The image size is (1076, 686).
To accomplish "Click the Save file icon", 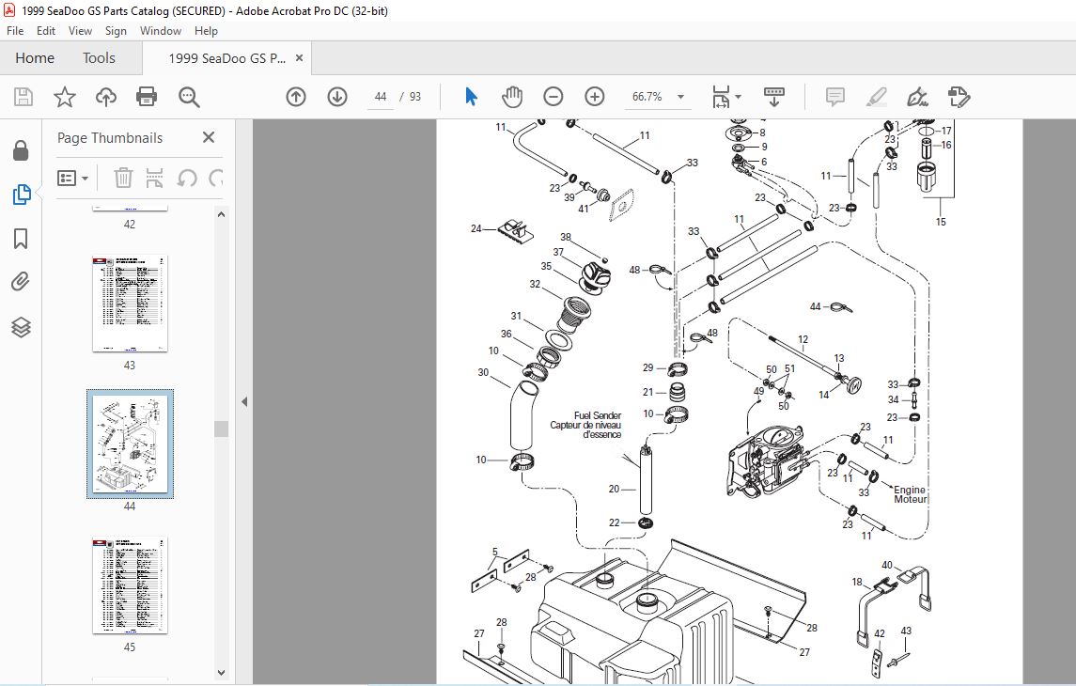I will 23,97.
